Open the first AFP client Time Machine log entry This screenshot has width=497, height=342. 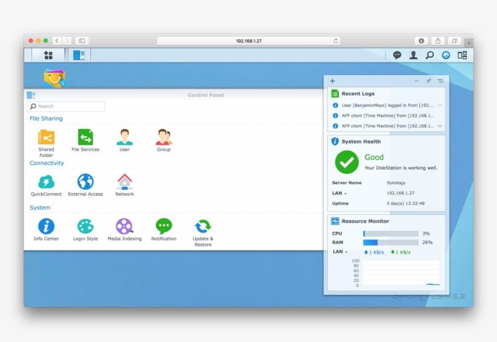point(387,116)
